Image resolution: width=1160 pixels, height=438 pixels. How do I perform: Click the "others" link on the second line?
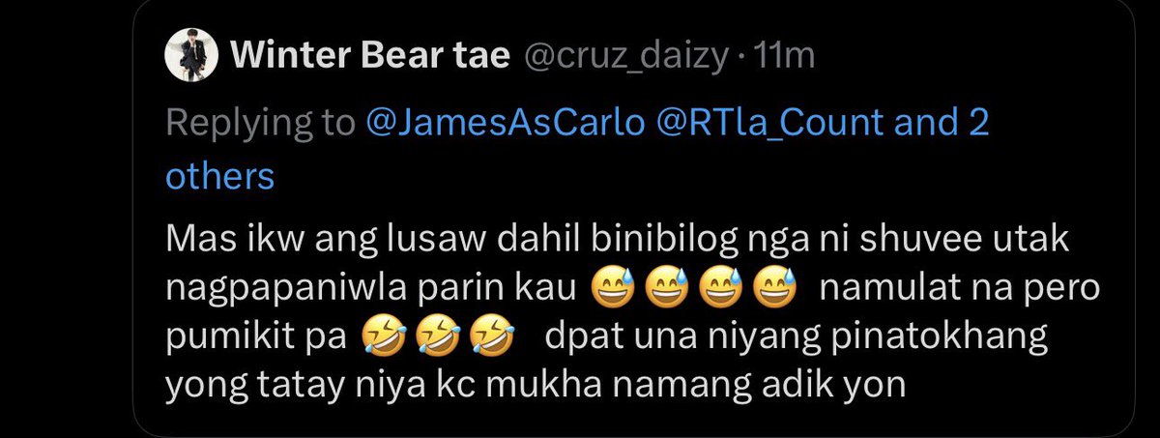(220, 178)
